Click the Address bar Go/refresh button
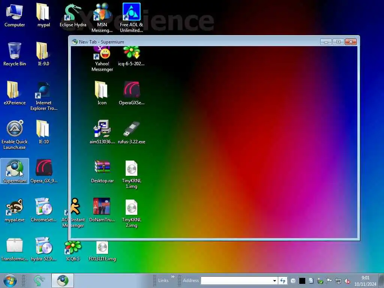The image size is (384, 288). [x=283, y=280]
